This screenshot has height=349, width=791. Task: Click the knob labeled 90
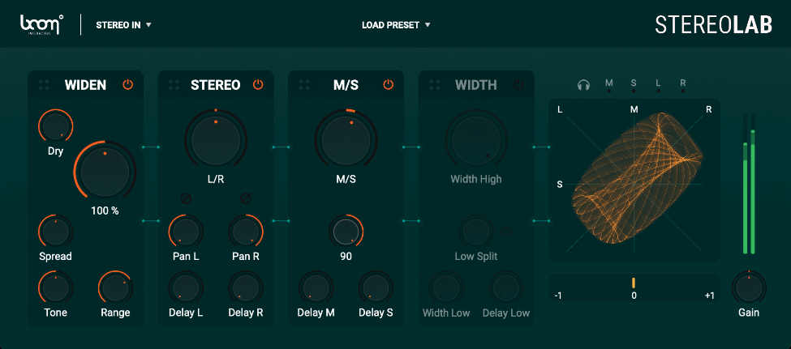[346, 232]
